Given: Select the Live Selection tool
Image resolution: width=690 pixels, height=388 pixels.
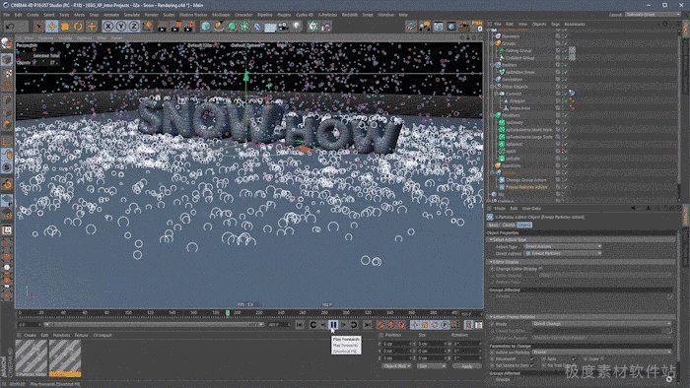Looking at the screenshot, I should [38, 27].
